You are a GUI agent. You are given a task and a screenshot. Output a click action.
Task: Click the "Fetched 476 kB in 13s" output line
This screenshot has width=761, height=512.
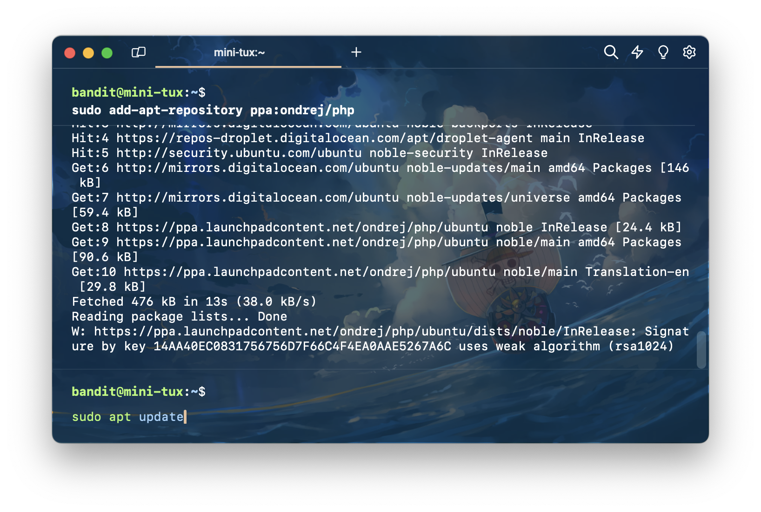point(194,302)
